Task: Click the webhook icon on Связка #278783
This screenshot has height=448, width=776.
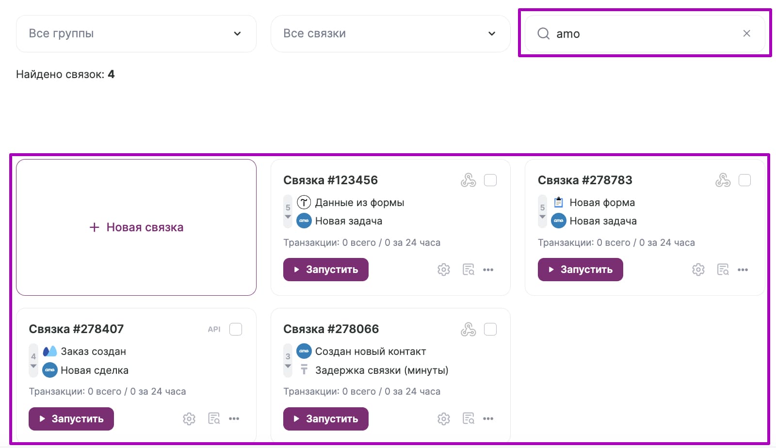Action: click(723, 180)
